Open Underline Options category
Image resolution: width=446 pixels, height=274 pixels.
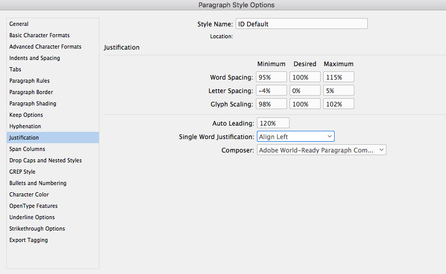pyautogui.click(x=53, y=217)
